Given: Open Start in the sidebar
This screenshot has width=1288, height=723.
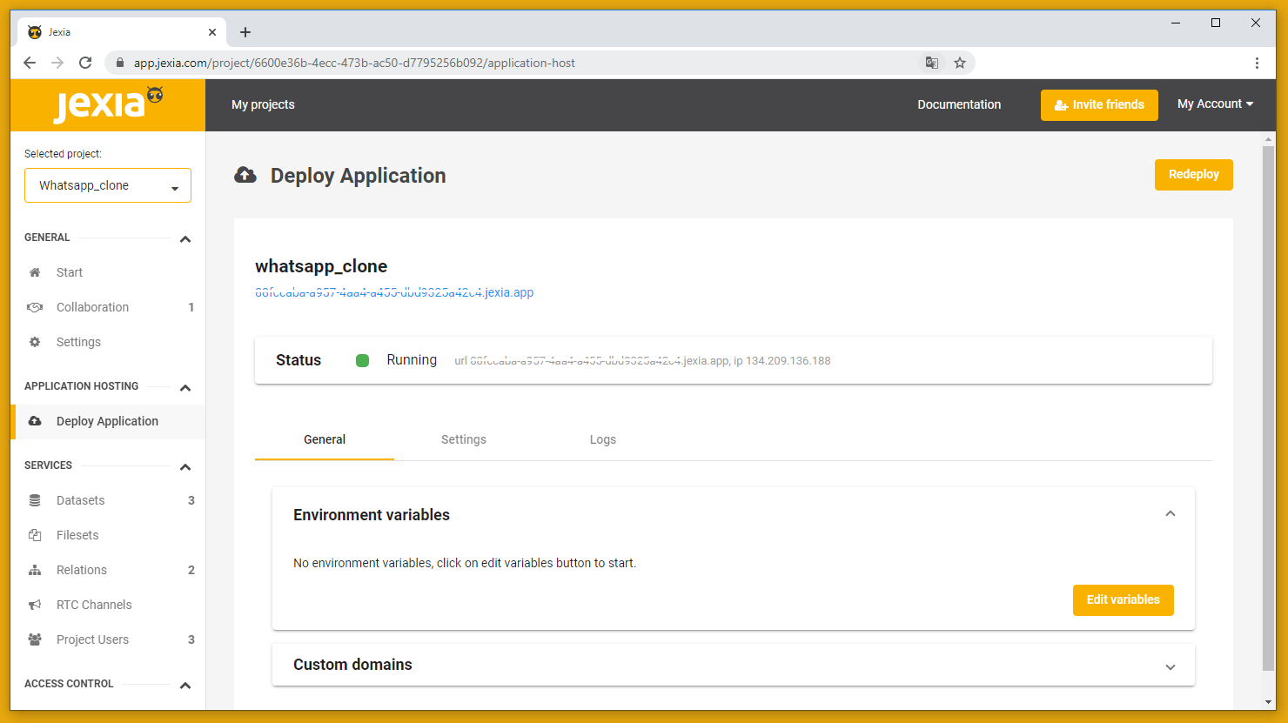Looking at the screenshot, I should [x=70, y=272].
